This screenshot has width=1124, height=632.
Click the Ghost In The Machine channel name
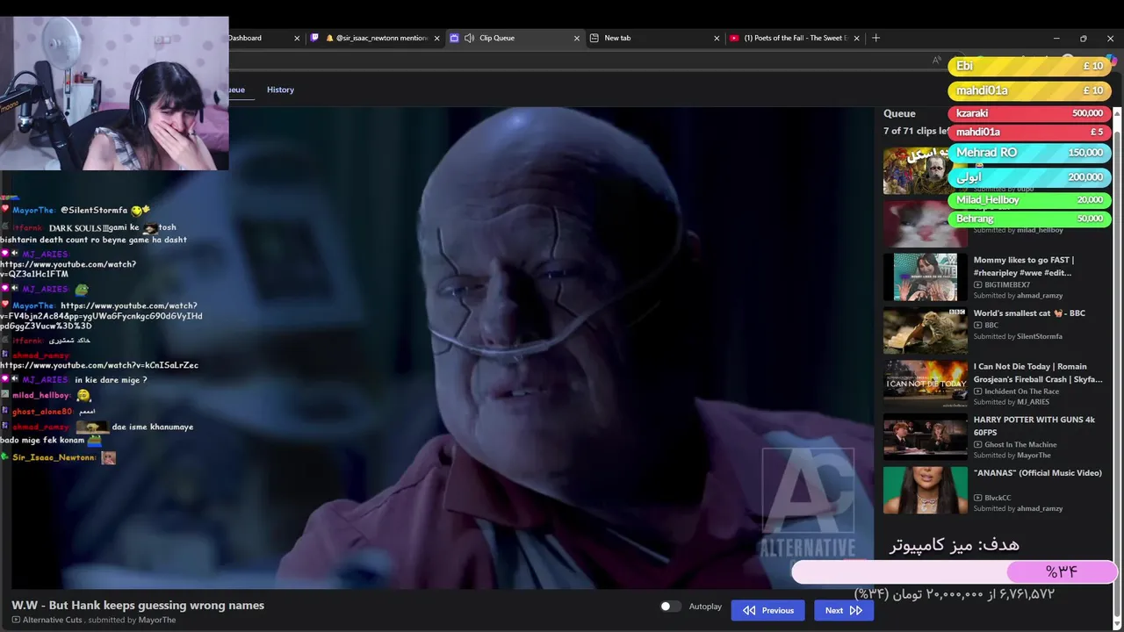(x=1020, y=444)
